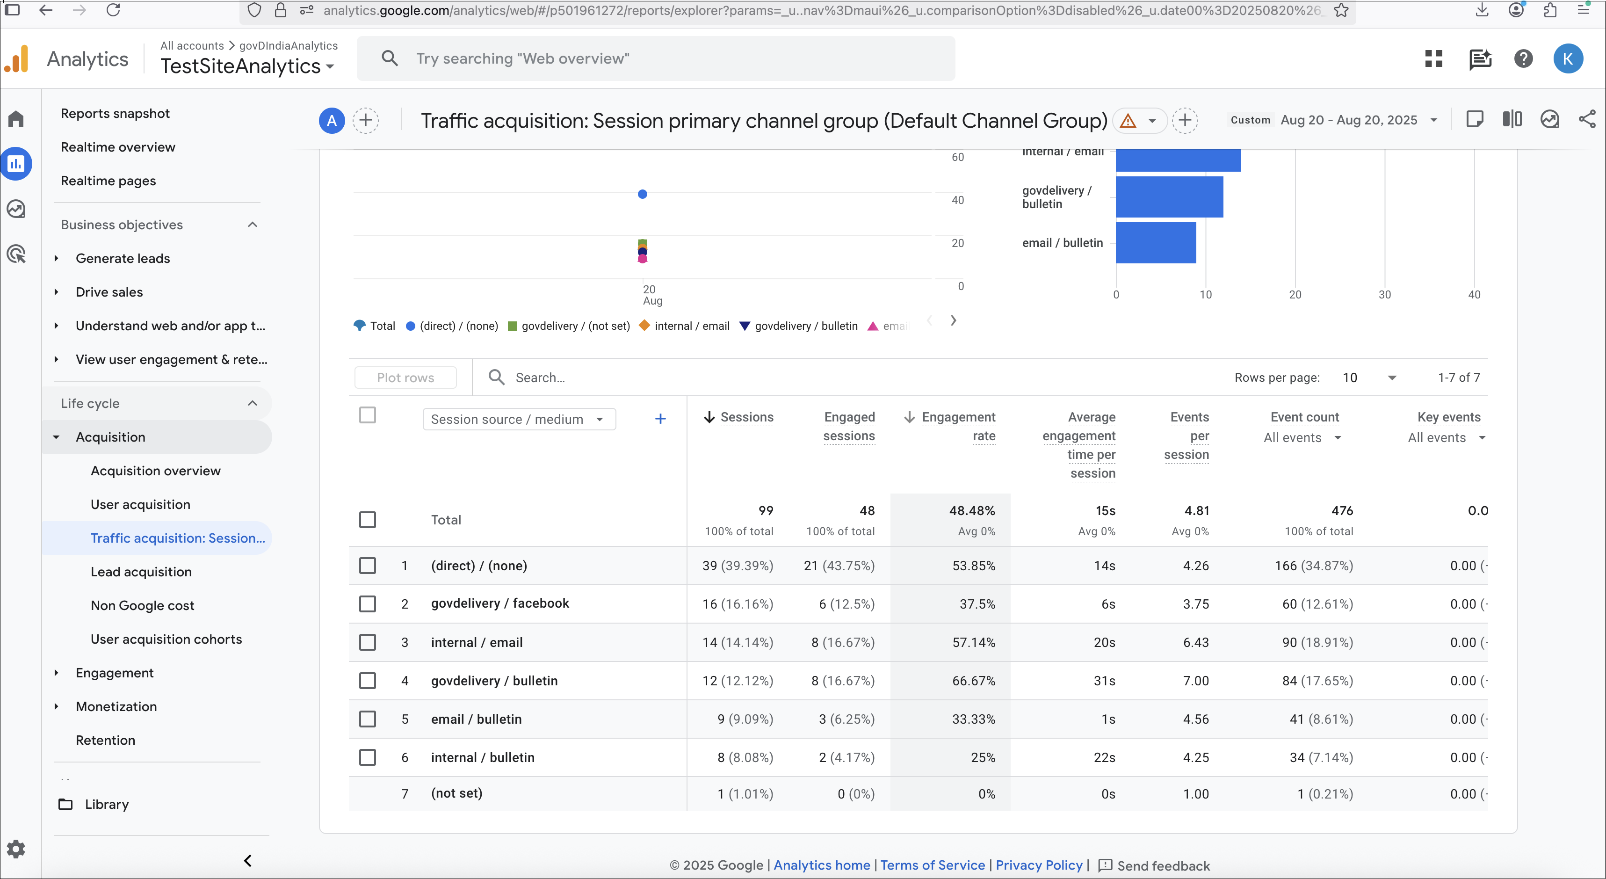1606x879 pixels.
Task: Collapse the Business objectives section
Action: click(253, 225)
